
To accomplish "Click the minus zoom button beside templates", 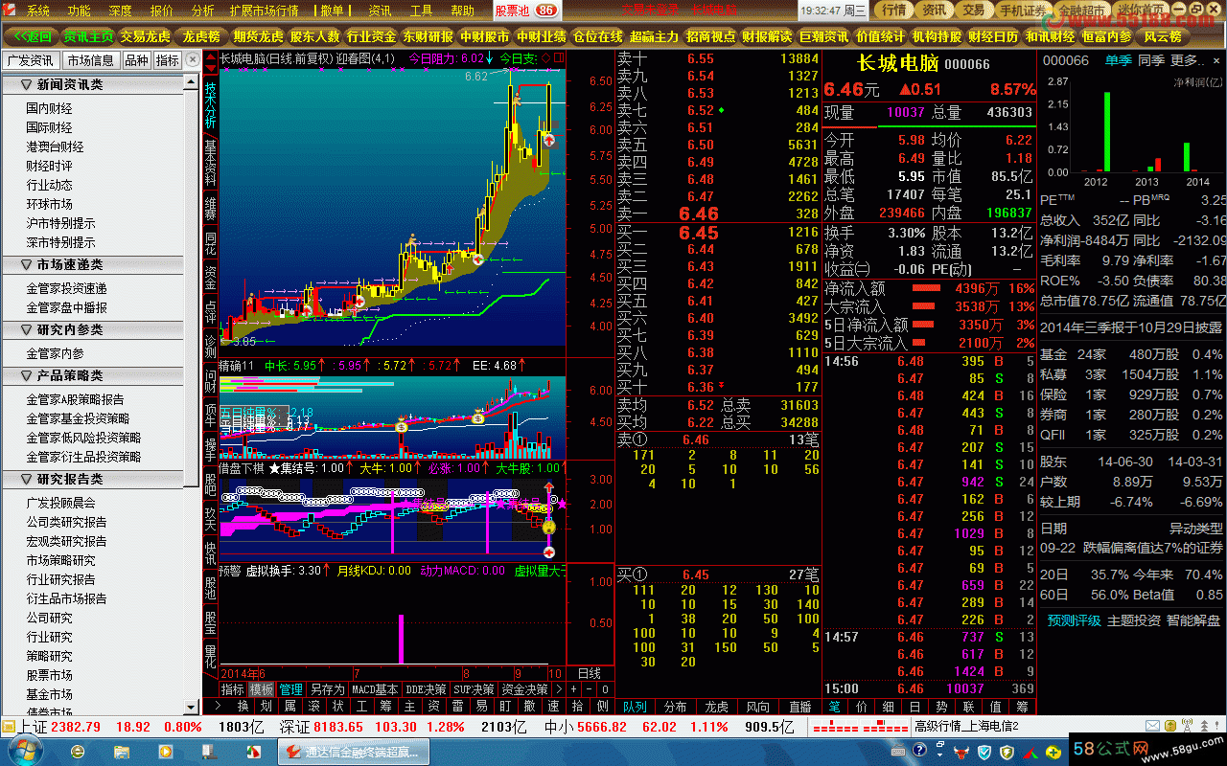I will point(590,688).
